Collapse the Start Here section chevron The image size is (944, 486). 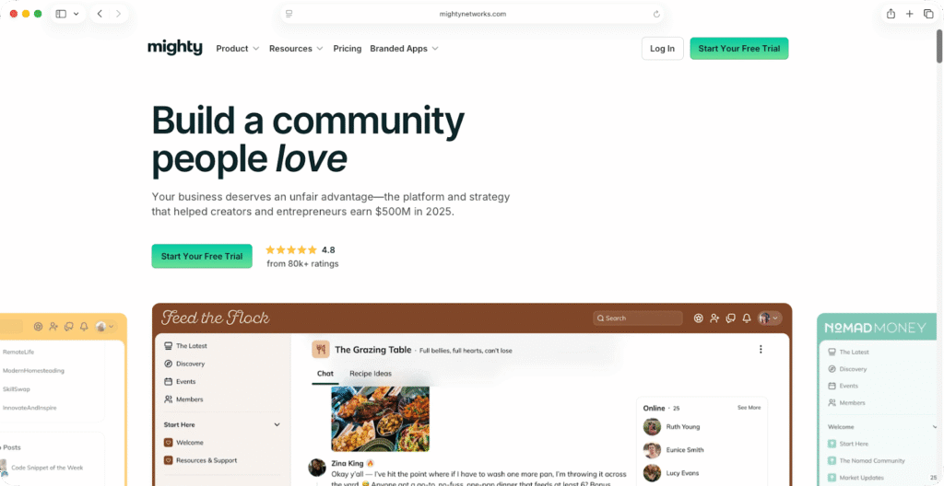[x=277, y=424]
